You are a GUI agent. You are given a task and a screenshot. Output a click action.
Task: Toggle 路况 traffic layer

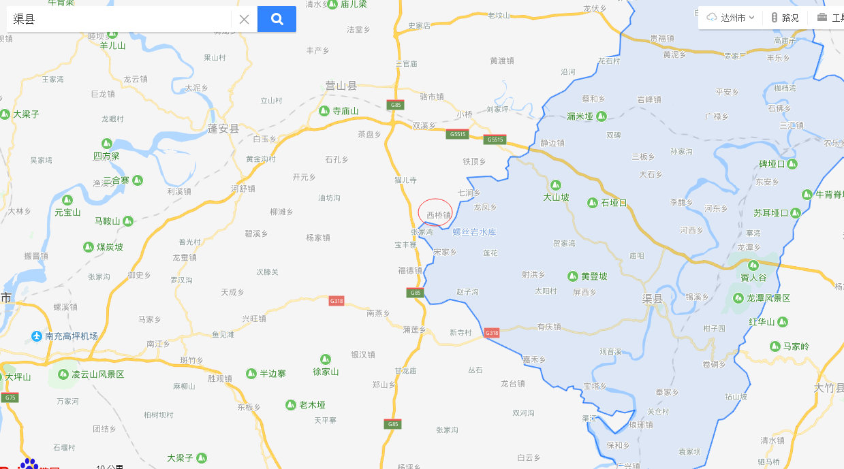coord(785,18)
